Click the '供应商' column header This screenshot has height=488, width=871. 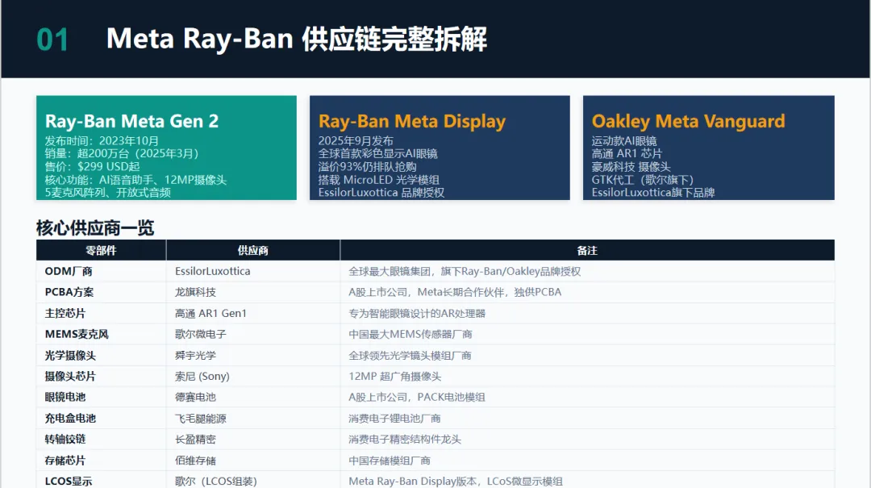point(252,251)
